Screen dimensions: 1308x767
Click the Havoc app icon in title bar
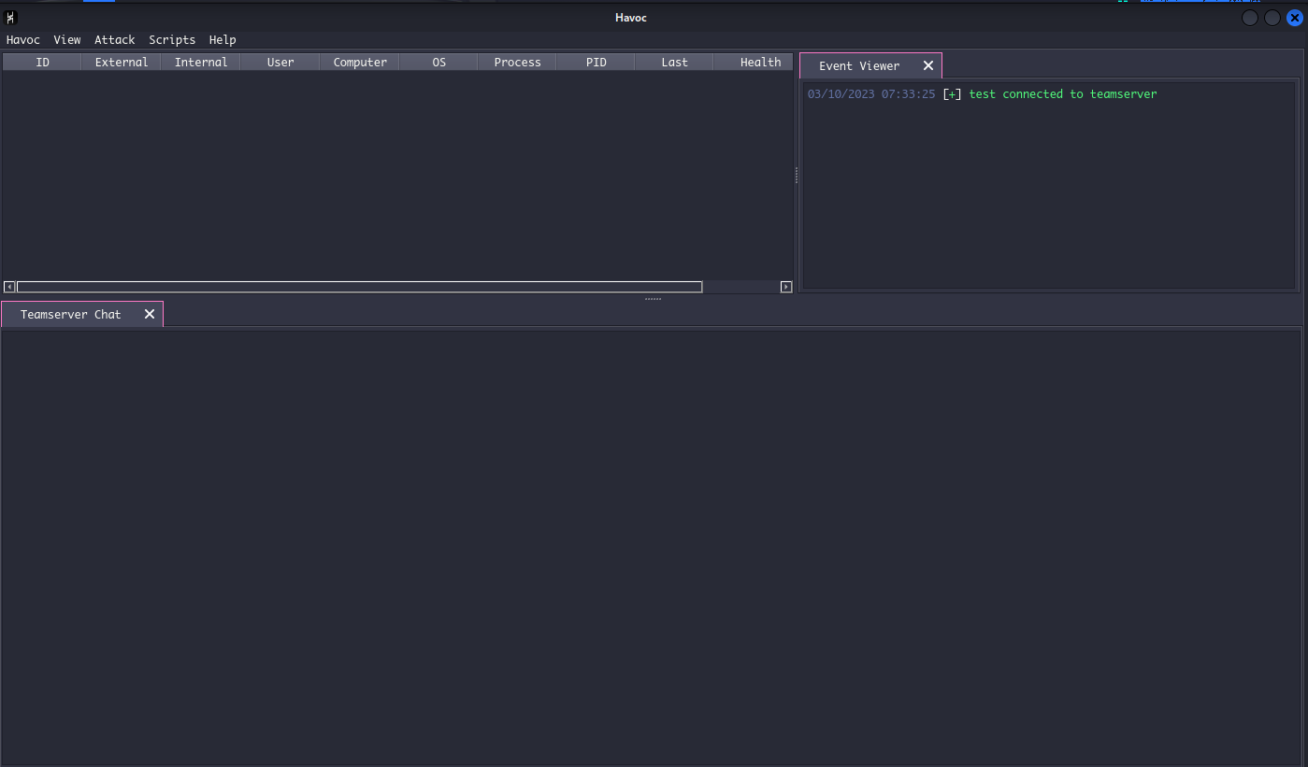11,18
